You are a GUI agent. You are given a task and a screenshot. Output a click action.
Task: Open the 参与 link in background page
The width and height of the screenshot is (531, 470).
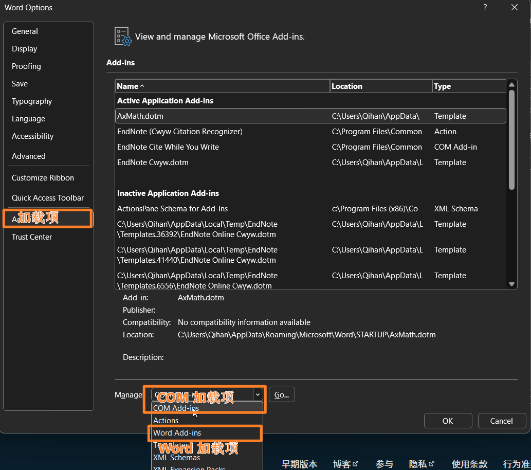pyautogui.click(x=384, y=464)
